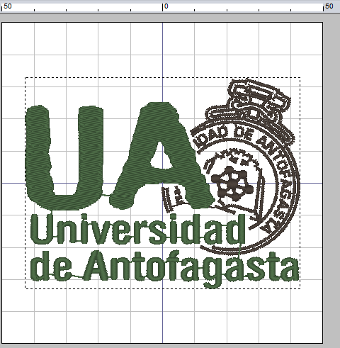
Task: Click the curved ANTOFAGASTA text on seal's right
Action: (280, 183)
